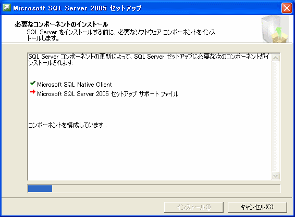Click the scroll-down arrow of the component list
The width and height of the screenshot is (295, 217).
click(x=275, y=176)
